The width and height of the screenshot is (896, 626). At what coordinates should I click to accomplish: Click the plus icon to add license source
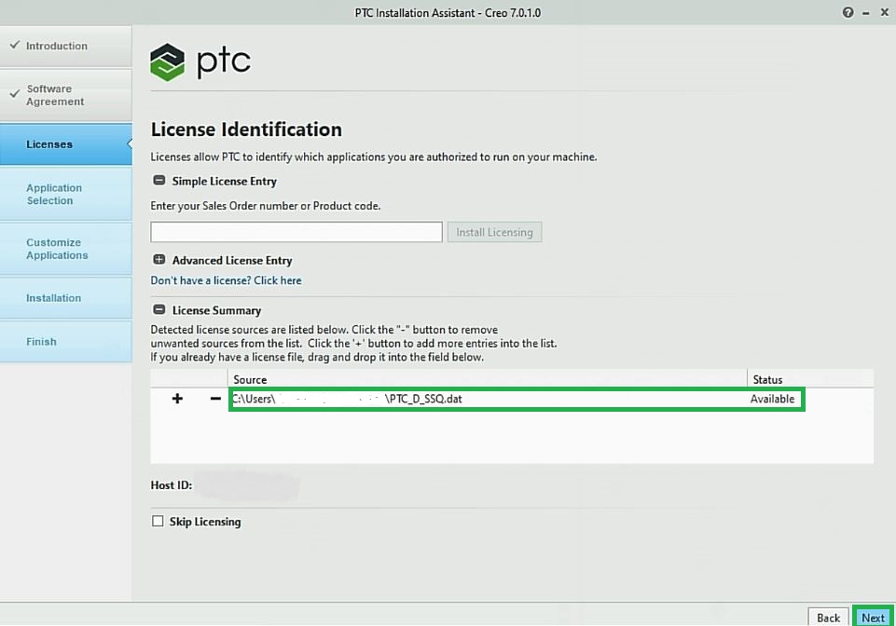coord(177,399)
